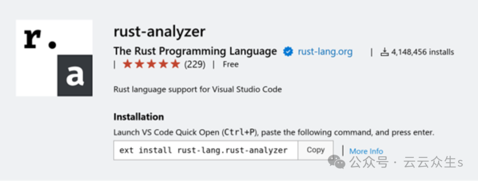Open the (229) reviews count
Viewport: 478px width, 181px height.
pos(194,65)
